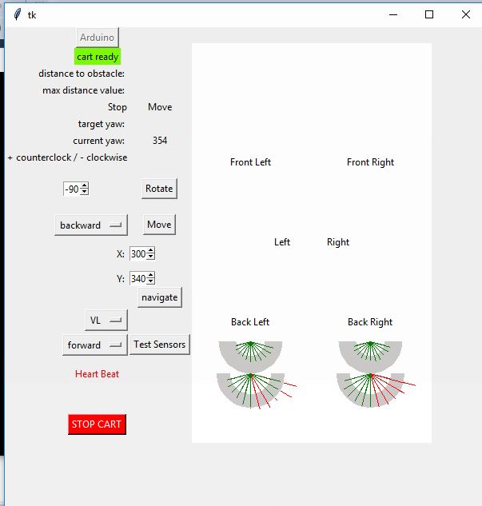Click the 'distance to obstacle:' label
The width and height of the screenshot is (482, 506).
(82, 74)
